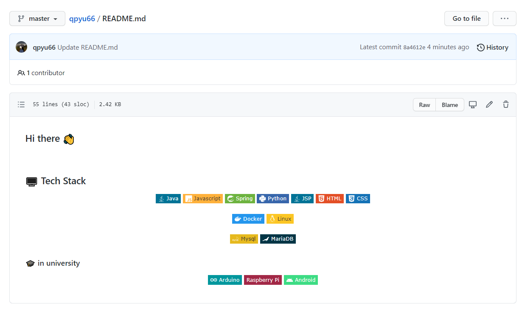This screenshot has height=309, width=522.
Task: Click the Spring badge
Action: click(x=240, y=199)
